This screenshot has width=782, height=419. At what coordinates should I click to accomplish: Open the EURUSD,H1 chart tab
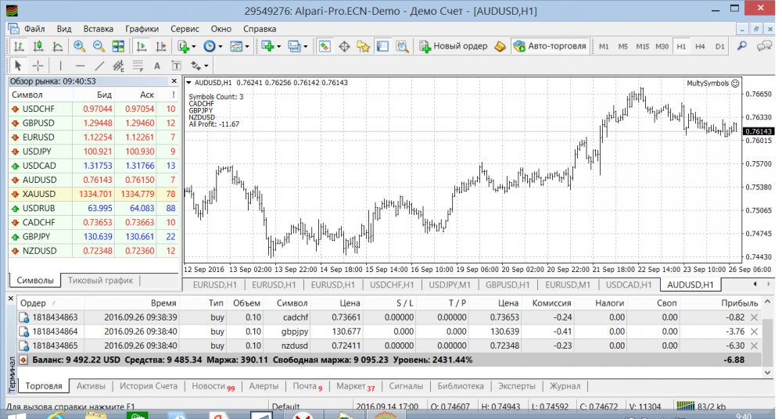click(x=214, y=285)
